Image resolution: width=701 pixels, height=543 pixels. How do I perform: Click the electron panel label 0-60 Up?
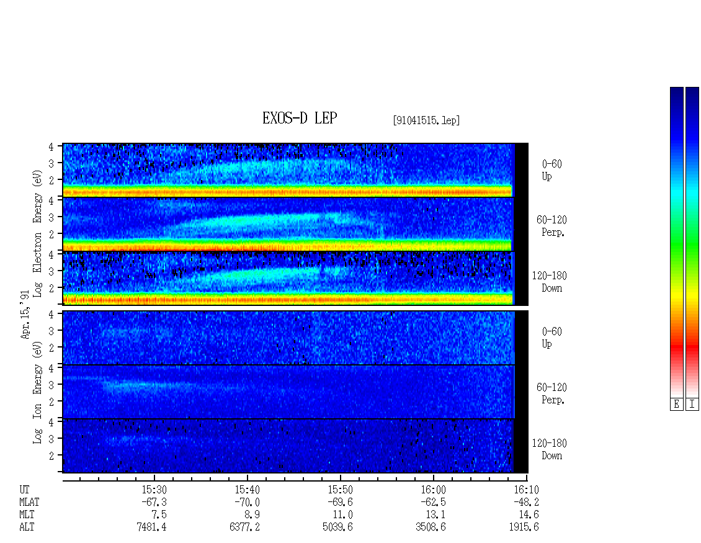551,171
